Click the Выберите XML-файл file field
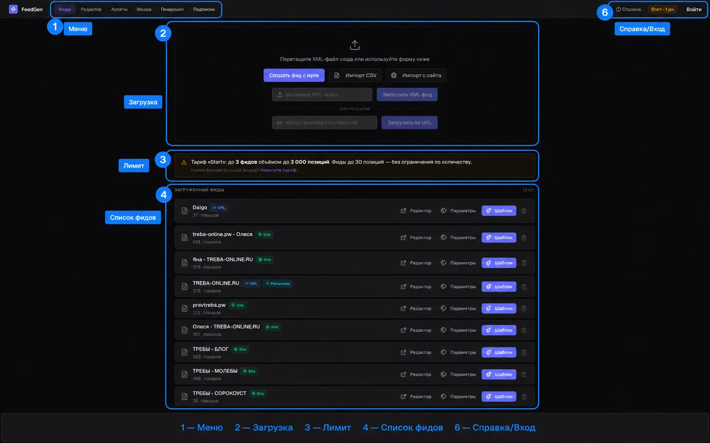 (x=322, y=94)
